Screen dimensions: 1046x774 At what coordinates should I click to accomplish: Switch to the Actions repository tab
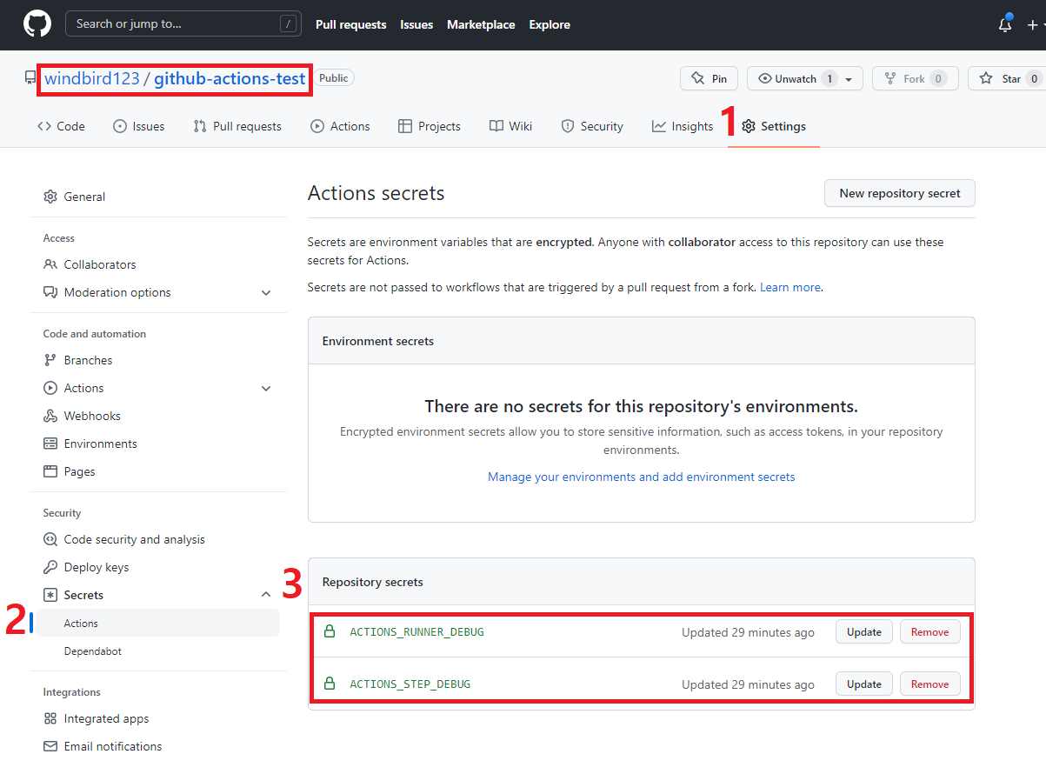[340, 126]
